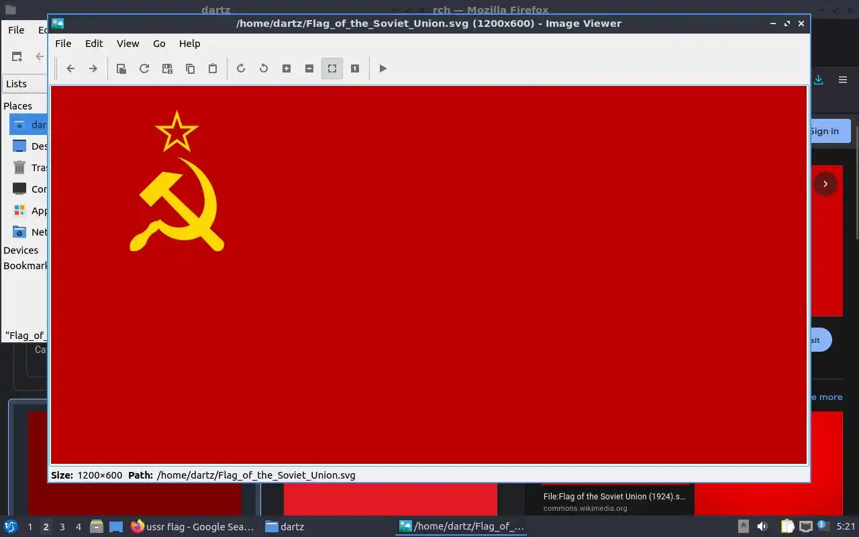Click the next arrow on image carousel
859x537 pixels.
(825, 184)
